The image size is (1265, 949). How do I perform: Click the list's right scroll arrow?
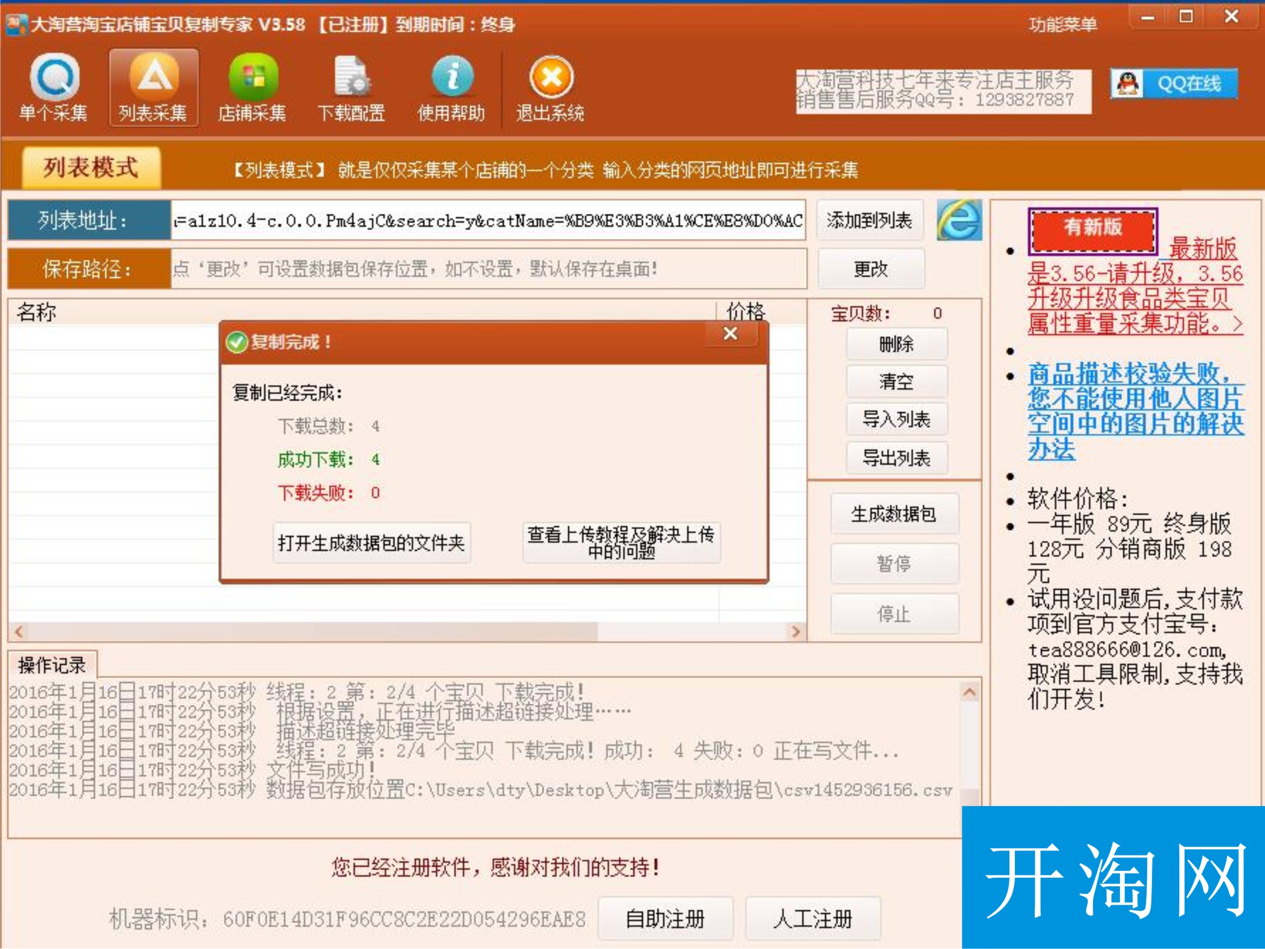coord(795,631)
